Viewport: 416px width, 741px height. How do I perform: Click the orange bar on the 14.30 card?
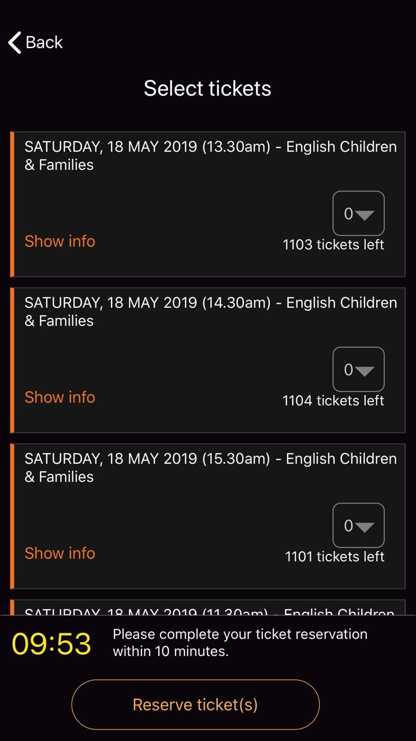point(12,360)
